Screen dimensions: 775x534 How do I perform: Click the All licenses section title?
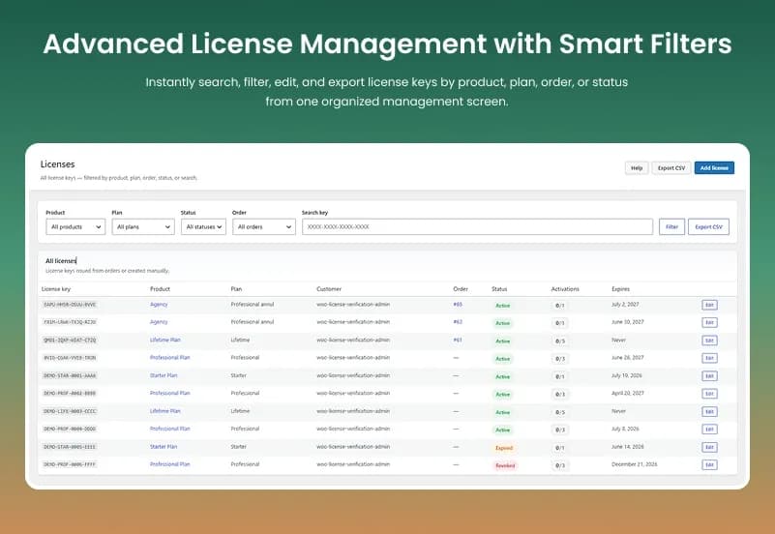click(x=61, y=261)
